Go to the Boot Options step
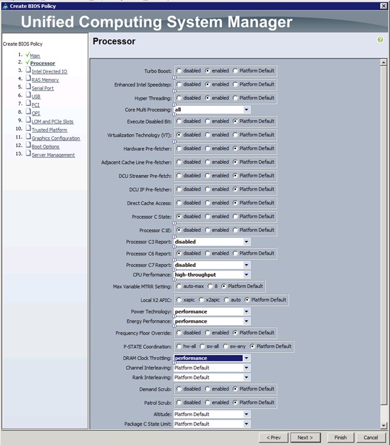Image resolution: width=390 pixels, height=445 pixels. coord(45,147)
